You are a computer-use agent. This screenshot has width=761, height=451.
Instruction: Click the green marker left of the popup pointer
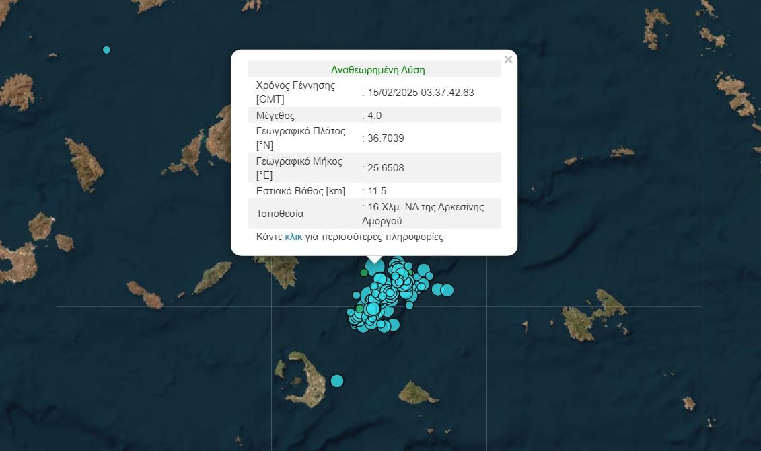coord(364,272)
